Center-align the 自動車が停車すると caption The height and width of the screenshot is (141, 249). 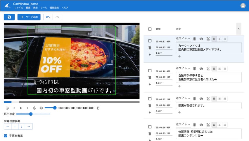(x=219, y=69)
